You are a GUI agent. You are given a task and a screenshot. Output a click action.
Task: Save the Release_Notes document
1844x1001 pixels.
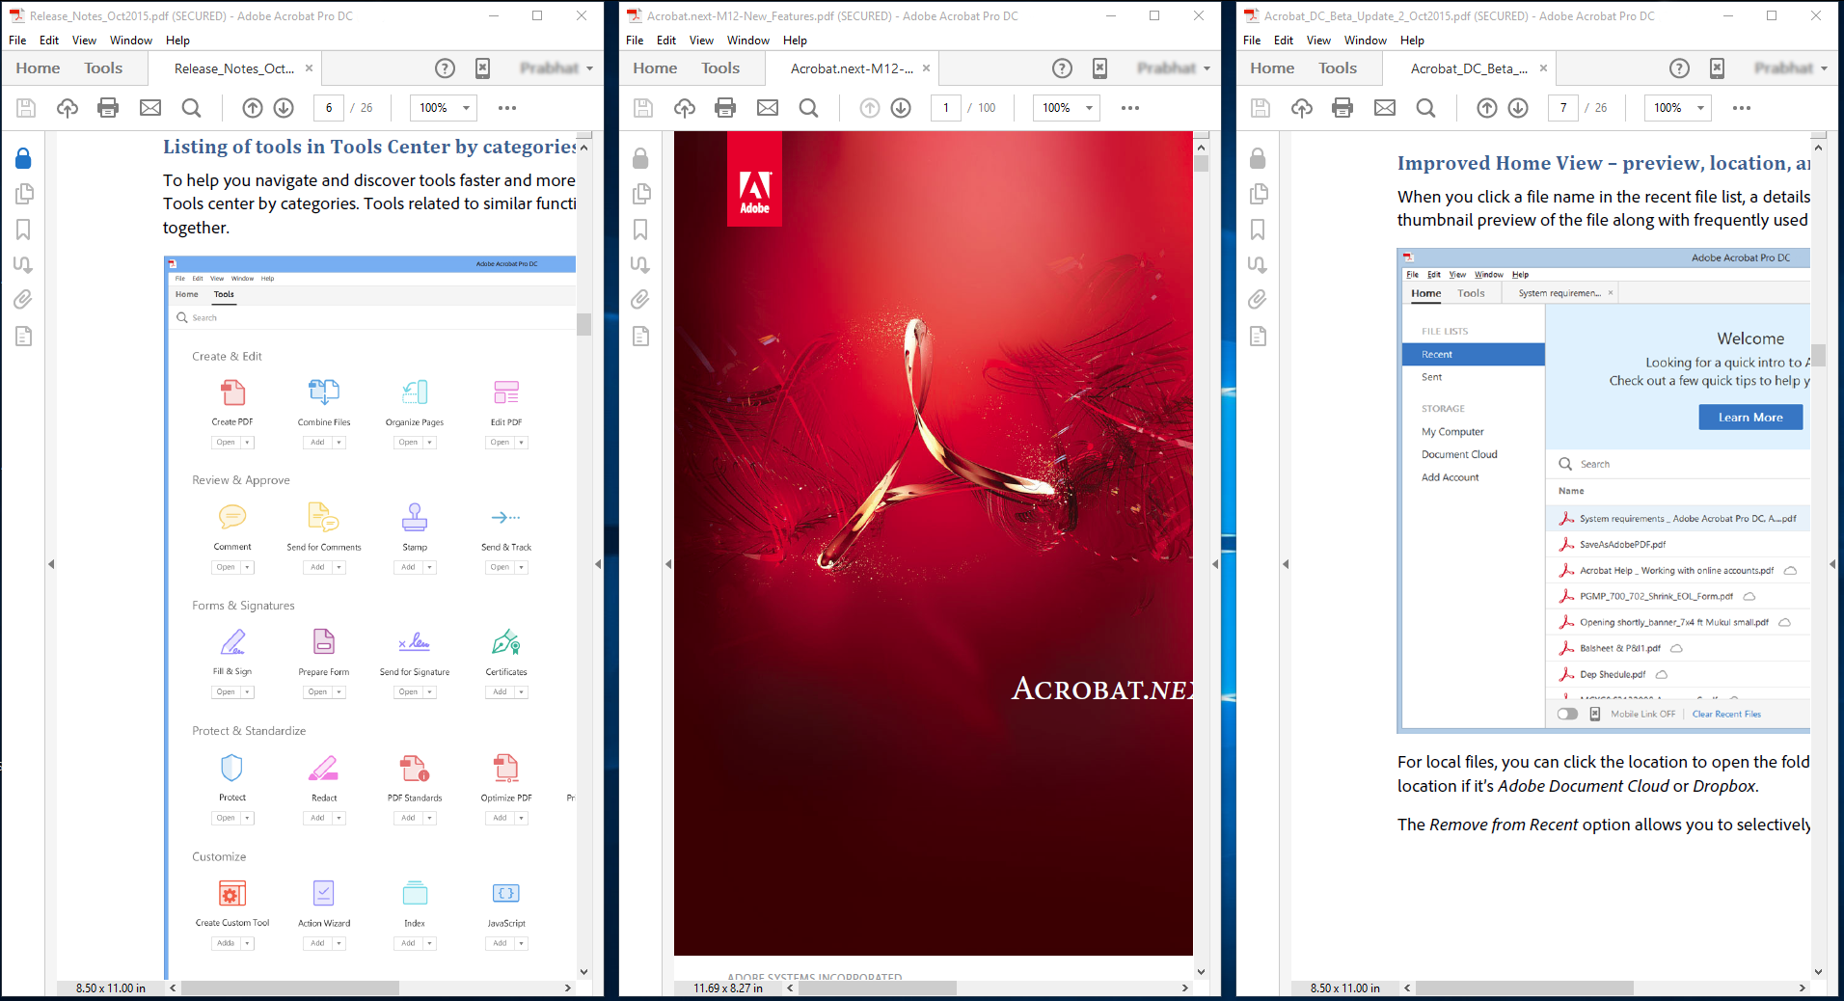tap(26, 108)
